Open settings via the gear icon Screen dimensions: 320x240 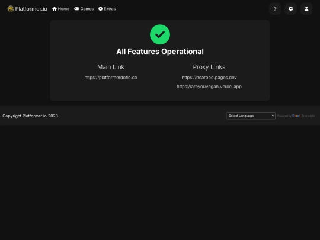point(290,9)
